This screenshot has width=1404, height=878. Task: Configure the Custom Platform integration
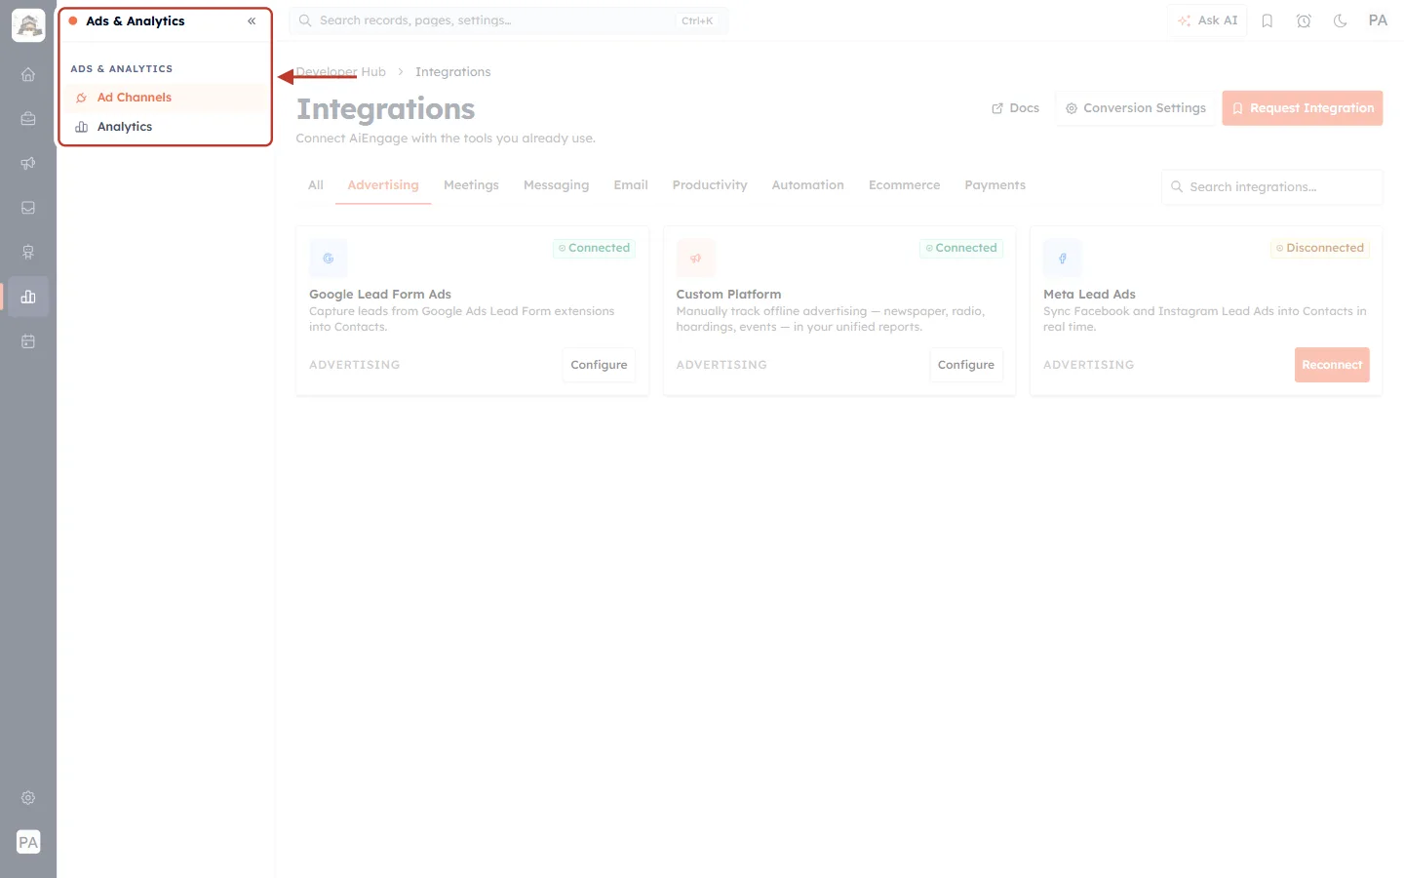coord(966,365)
